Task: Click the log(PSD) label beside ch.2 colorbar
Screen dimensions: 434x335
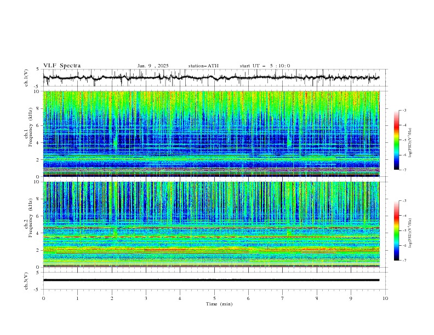Action: coord(410,233)
